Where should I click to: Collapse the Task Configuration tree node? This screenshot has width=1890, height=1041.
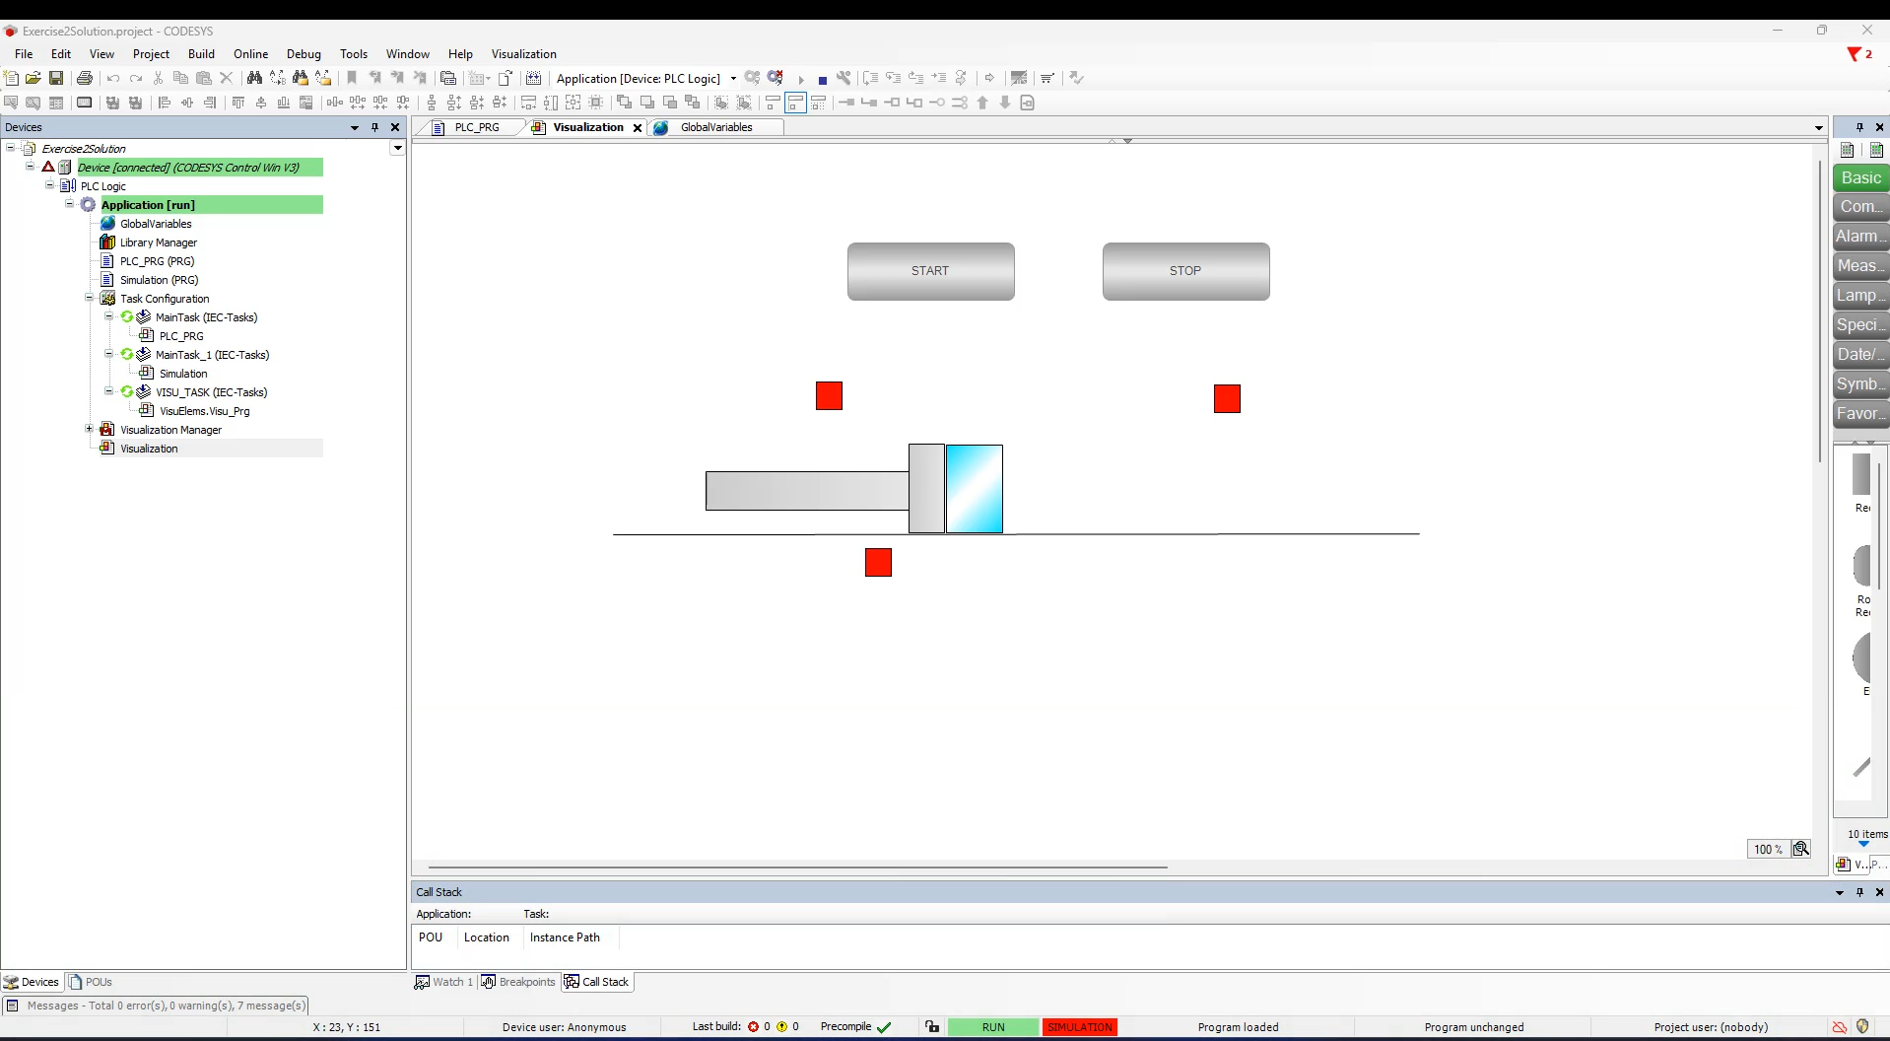click(x=90, y=298)
